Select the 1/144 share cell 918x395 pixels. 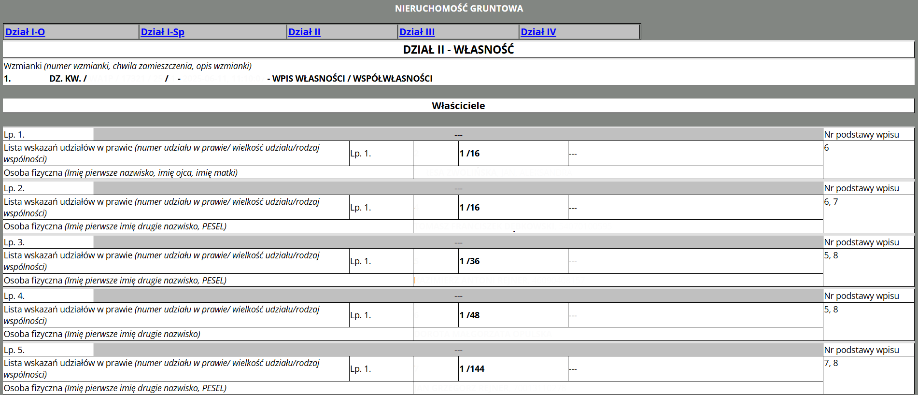pos(472,369)
